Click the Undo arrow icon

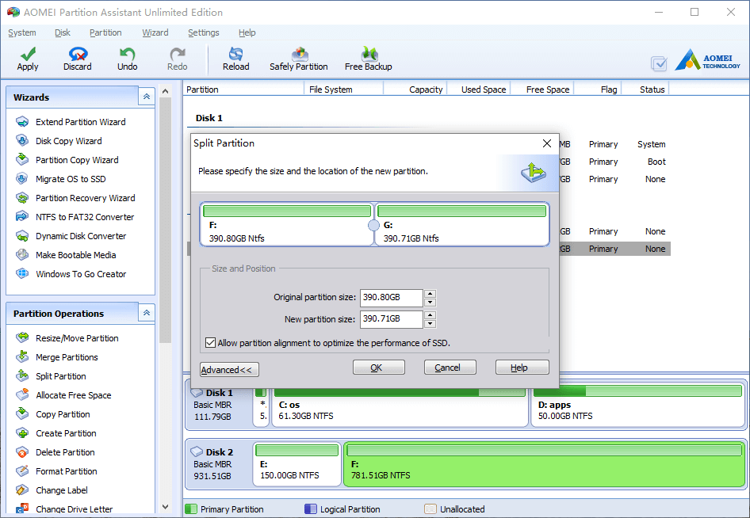[127, 54]
